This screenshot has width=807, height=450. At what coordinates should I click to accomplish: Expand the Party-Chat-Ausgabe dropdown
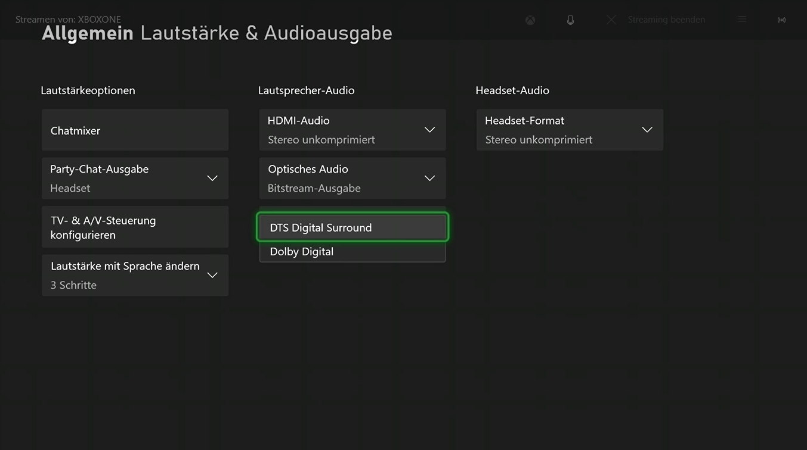point(212,178)
